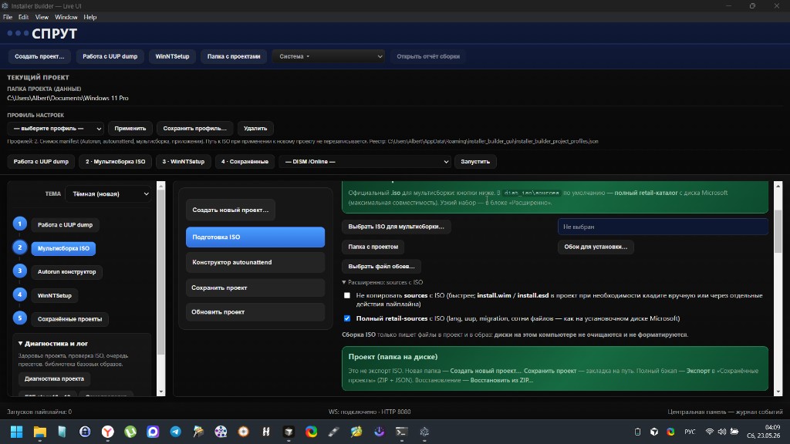
Task: Click Создать новый проект... button
Action: click(230, 210)
